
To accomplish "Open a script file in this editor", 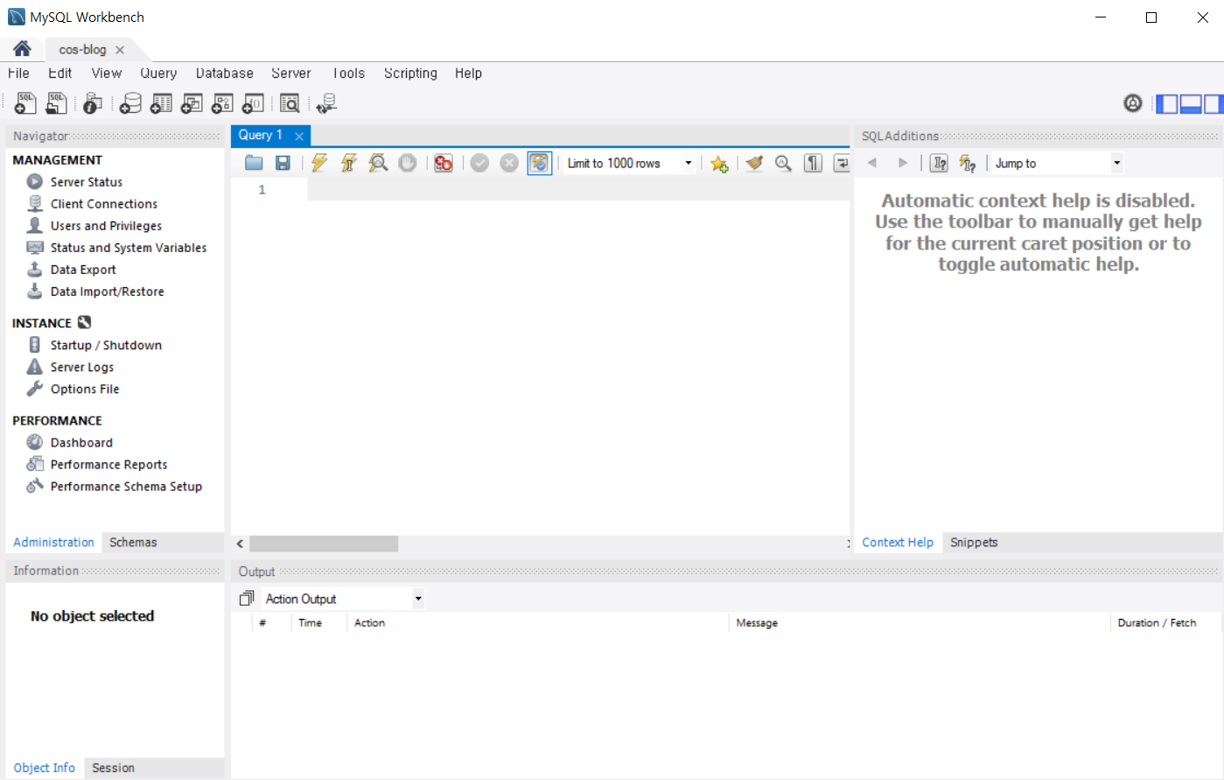I will [254, 163].
